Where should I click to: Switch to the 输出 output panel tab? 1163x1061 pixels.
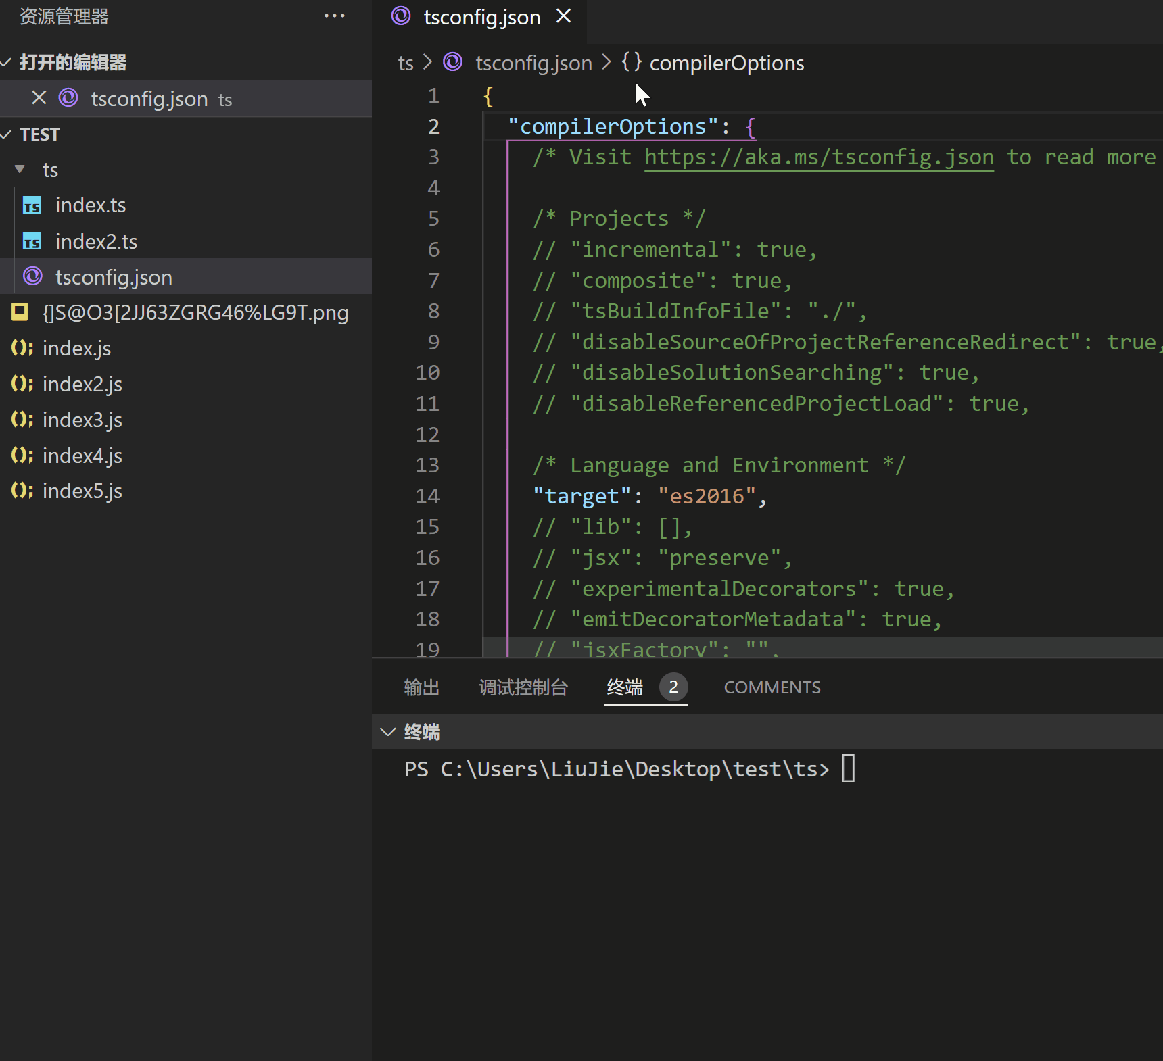[422, 687]
